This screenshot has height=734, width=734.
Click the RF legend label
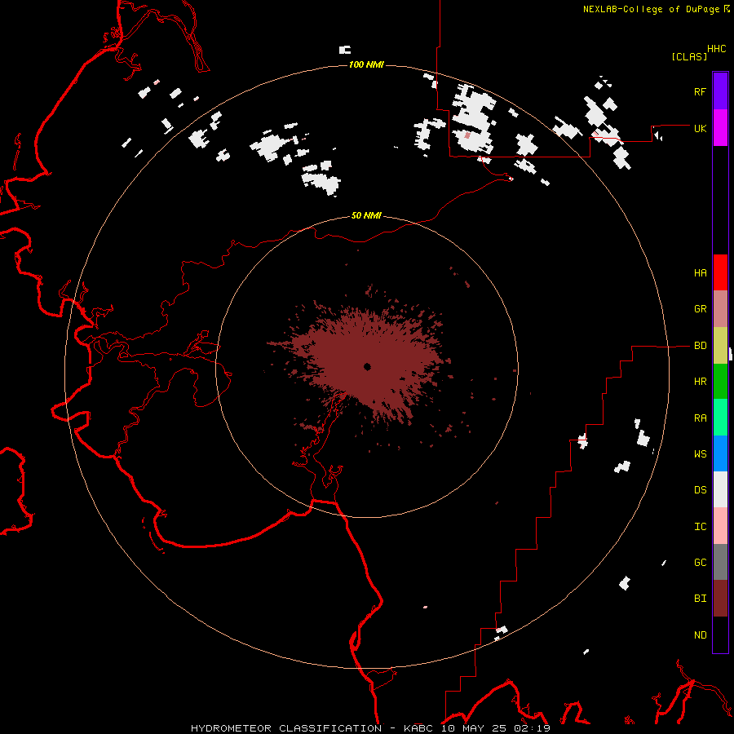coord(700,91)
